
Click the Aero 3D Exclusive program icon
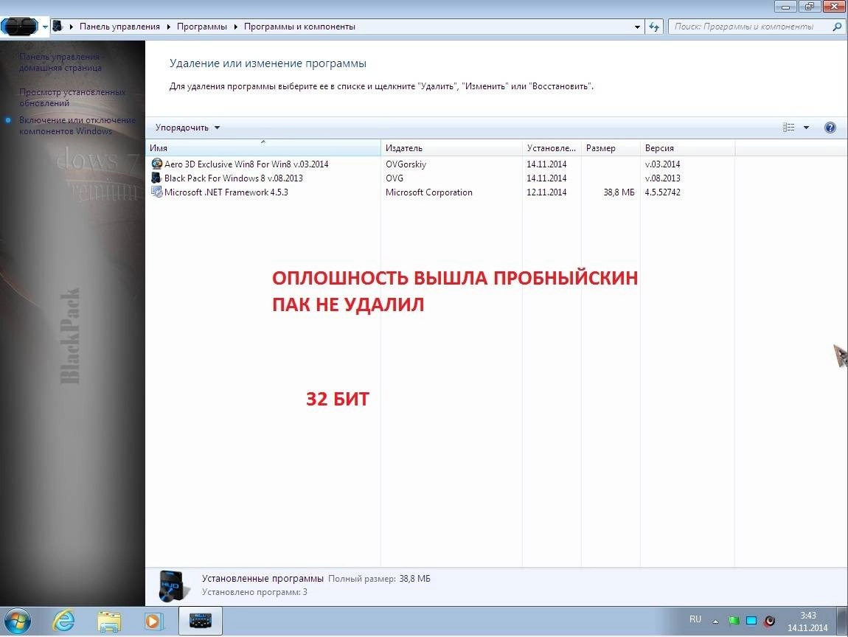pyautogui.click(x=157, y=164)
